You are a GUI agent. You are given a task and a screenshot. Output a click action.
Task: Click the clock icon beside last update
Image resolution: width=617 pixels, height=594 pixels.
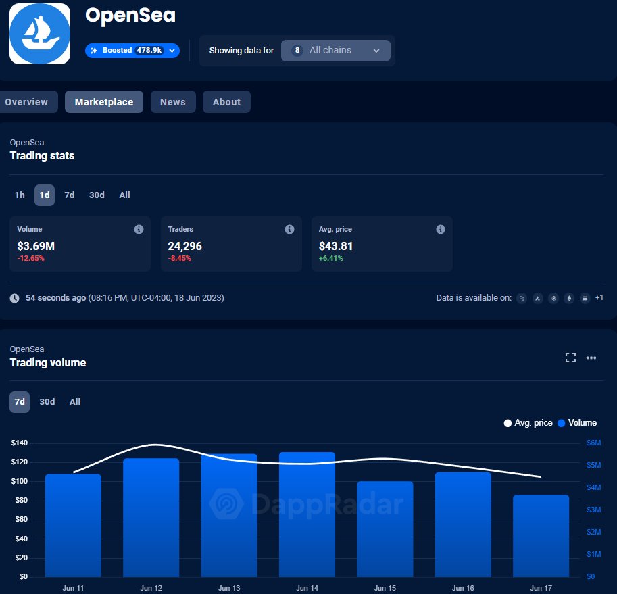(x=15, y=298)
